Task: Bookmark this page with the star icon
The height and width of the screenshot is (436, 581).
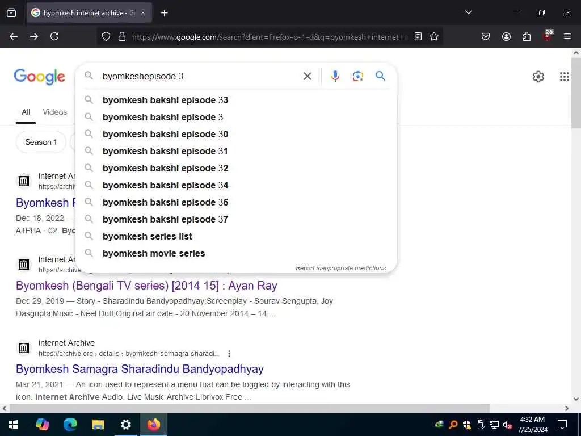Action: click(x=434, y=36)
